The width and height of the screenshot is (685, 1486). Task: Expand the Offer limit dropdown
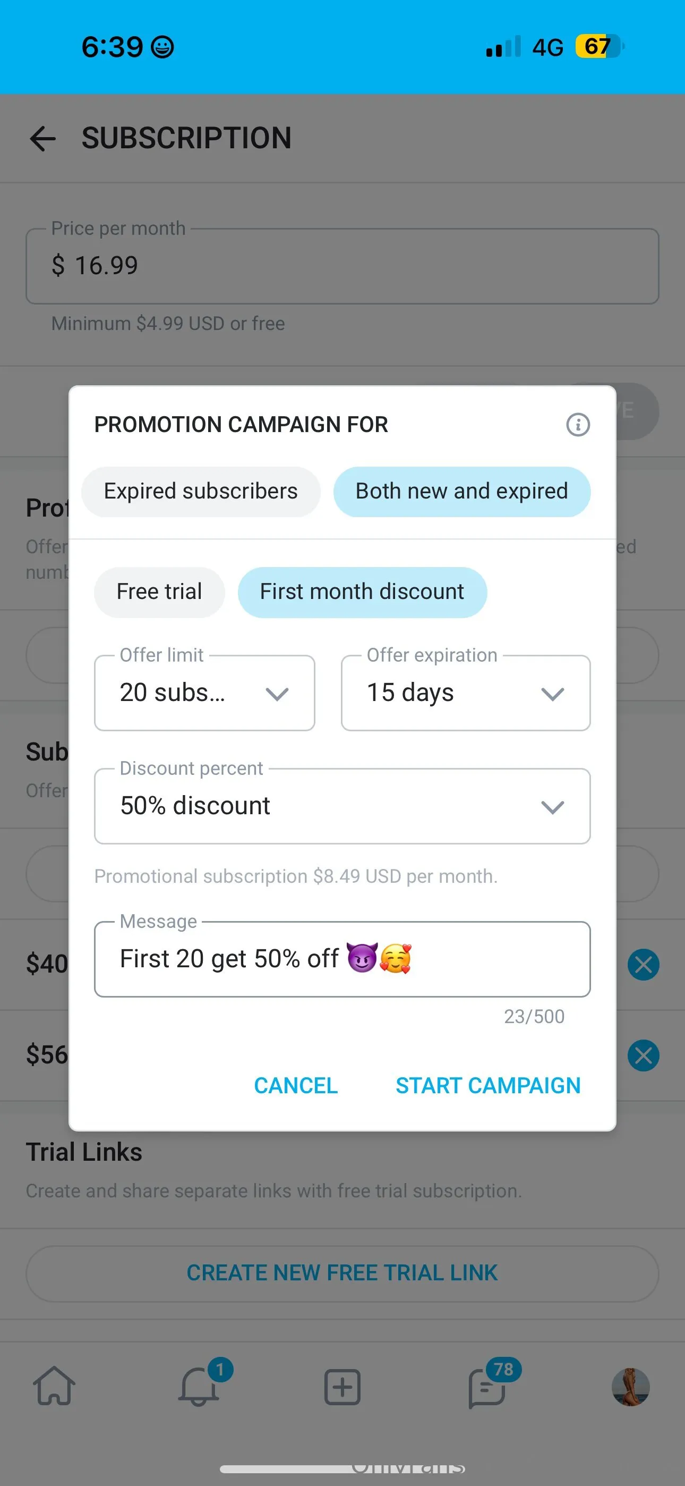pyautogui.click(x=204, y=692)
